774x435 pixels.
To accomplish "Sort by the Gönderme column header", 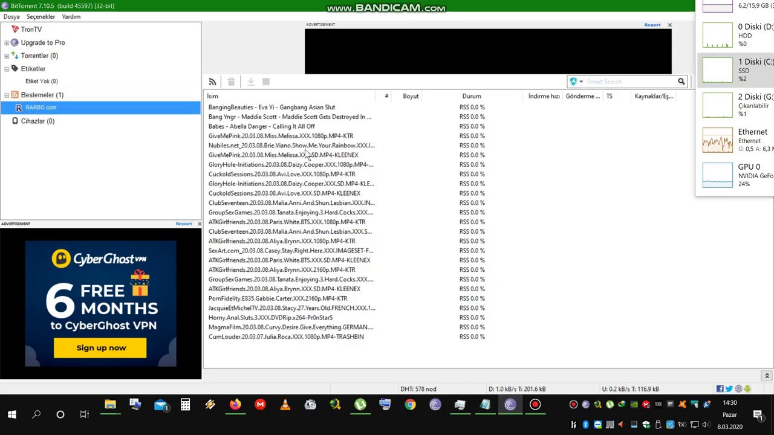I will (x=583, y=96).
